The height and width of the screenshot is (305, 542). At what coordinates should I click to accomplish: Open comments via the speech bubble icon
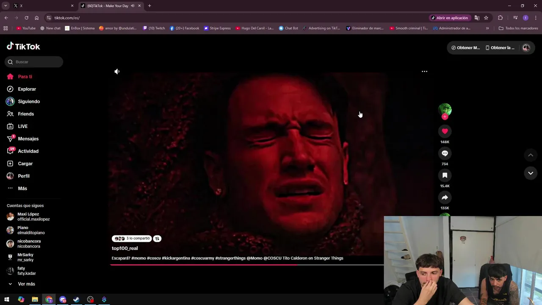(x=445, y=153)
